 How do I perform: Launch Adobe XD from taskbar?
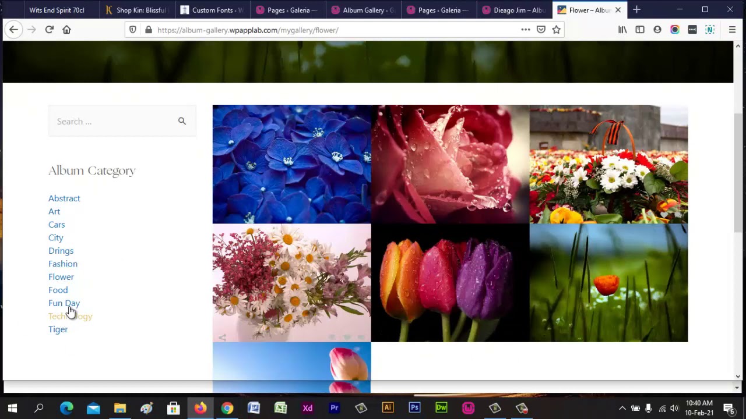click(x=308, y=408)
